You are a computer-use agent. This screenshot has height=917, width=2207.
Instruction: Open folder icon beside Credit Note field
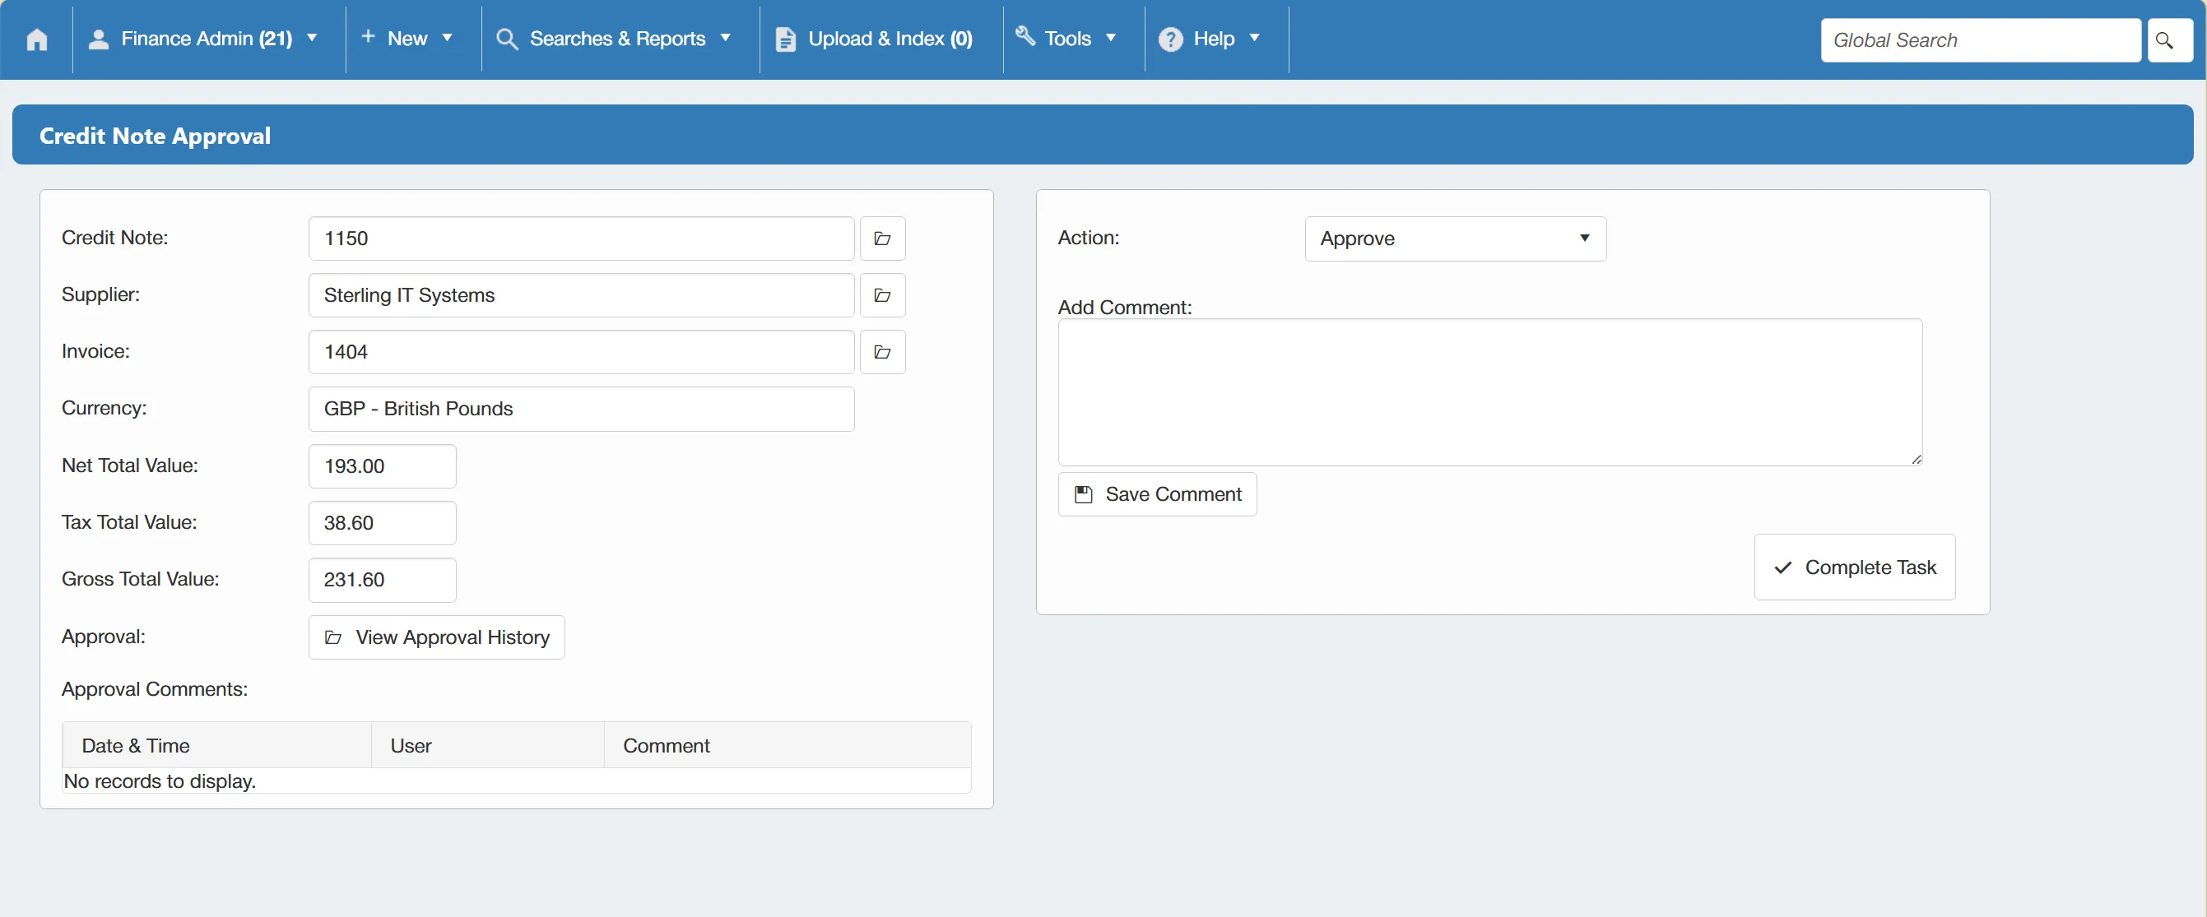click(882, 239)
